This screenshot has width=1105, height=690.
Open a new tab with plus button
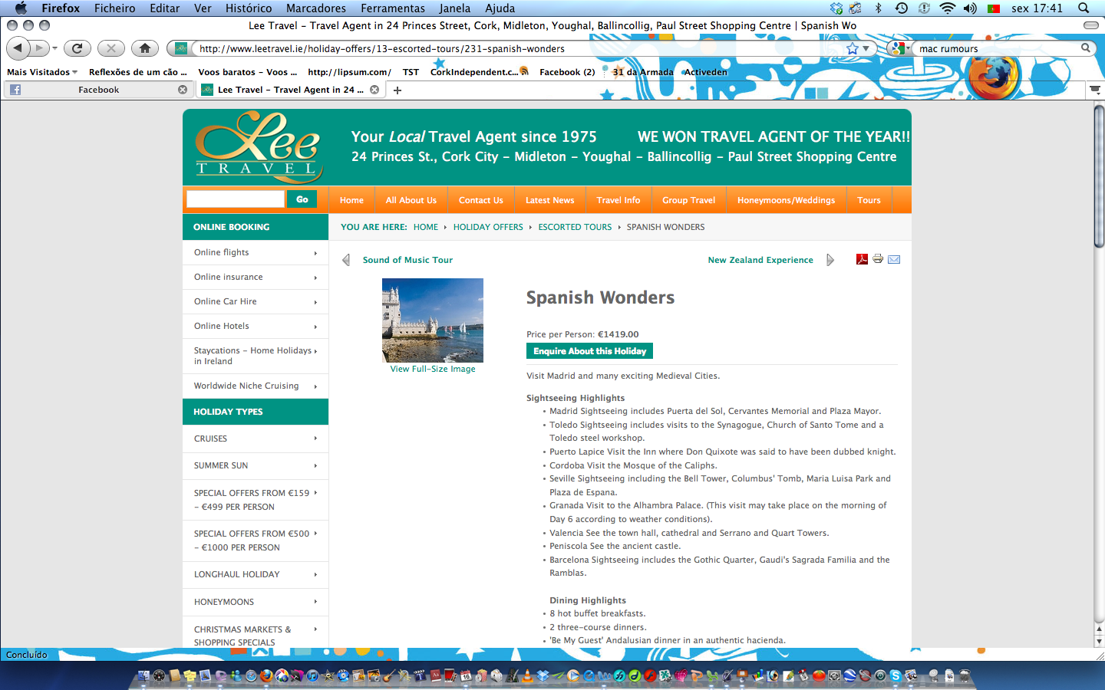point(397,90)
